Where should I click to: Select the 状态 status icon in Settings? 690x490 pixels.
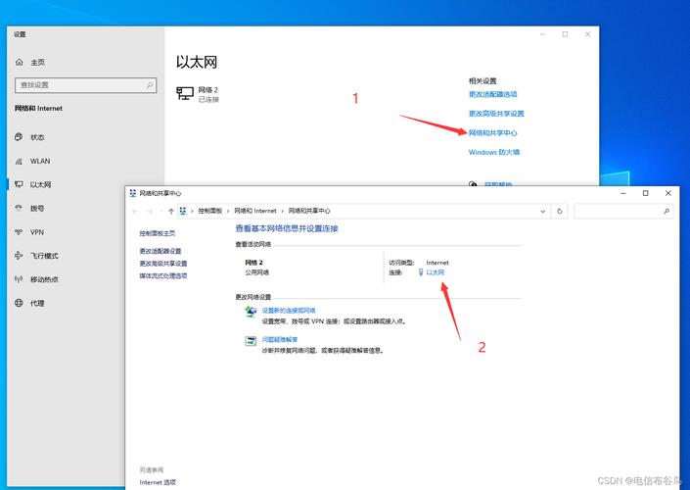[19, 137]
